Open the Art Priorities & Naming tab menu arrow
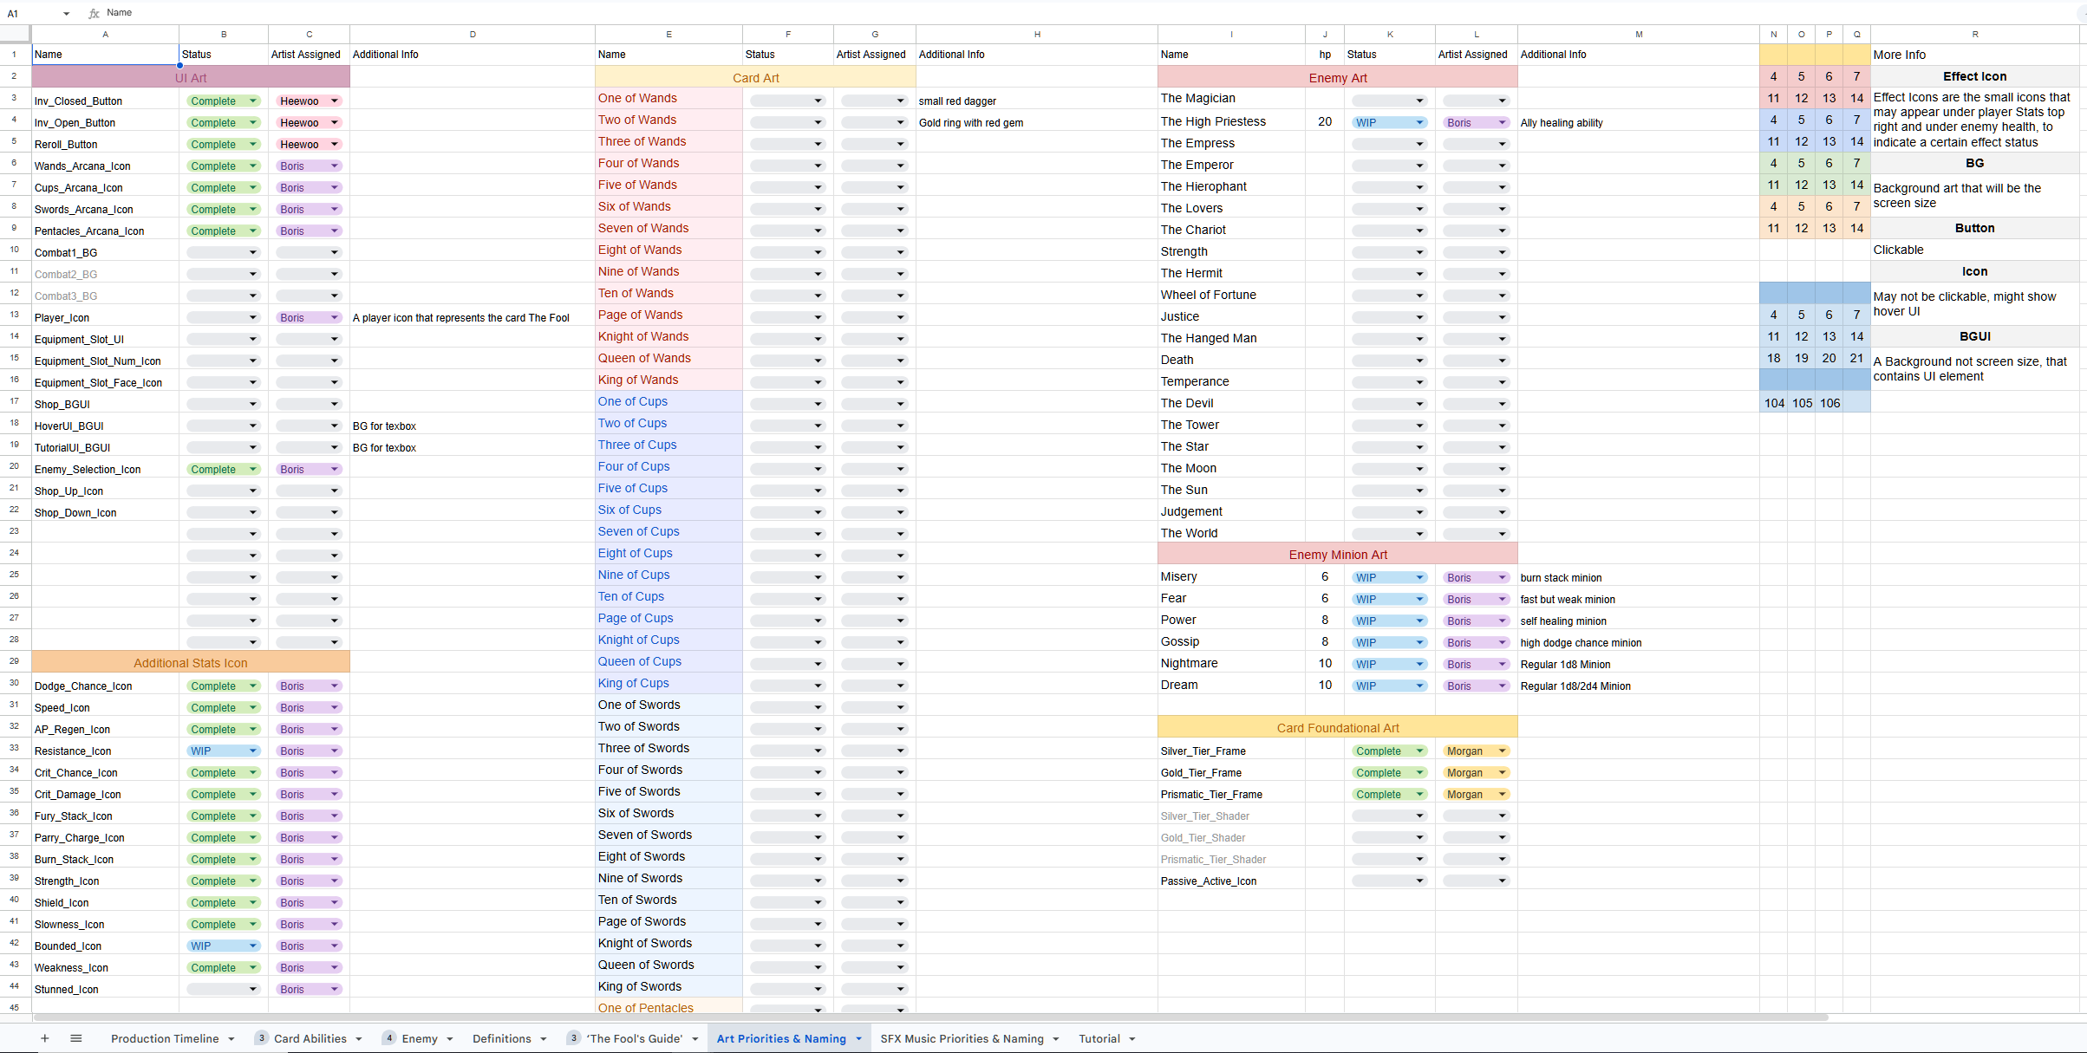Image resolution: width=2087 pixels, height=1053 pixels. pos(858,1038)
